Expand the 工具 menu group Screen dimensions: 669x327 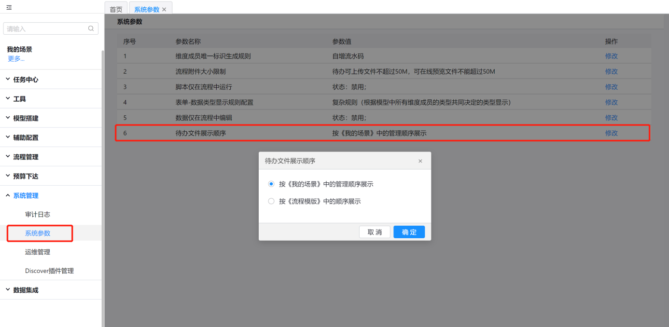pos(20,99)
